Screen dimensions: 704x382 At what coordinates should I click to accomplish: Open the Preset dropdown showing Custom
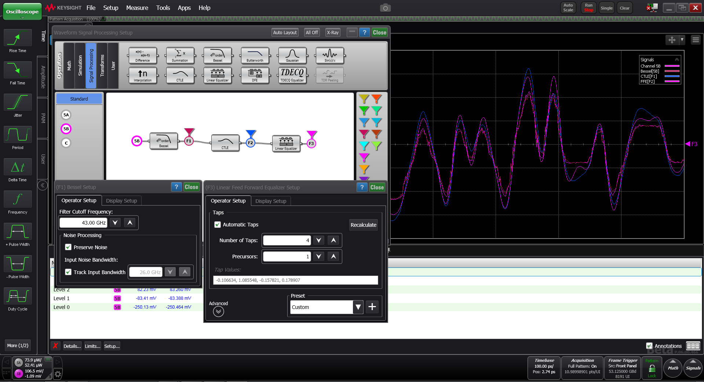click(x=358, y=307)
